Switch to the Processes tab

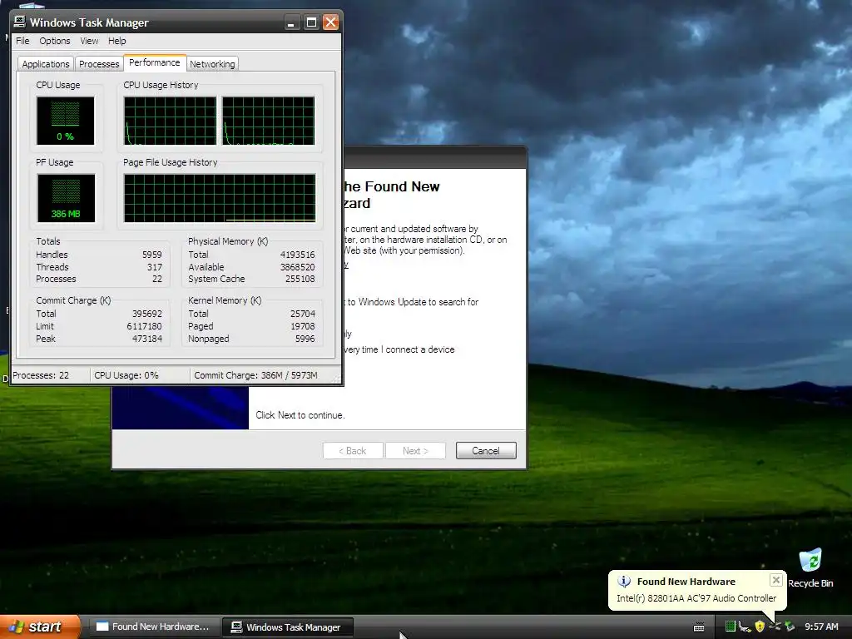point(99,63)
